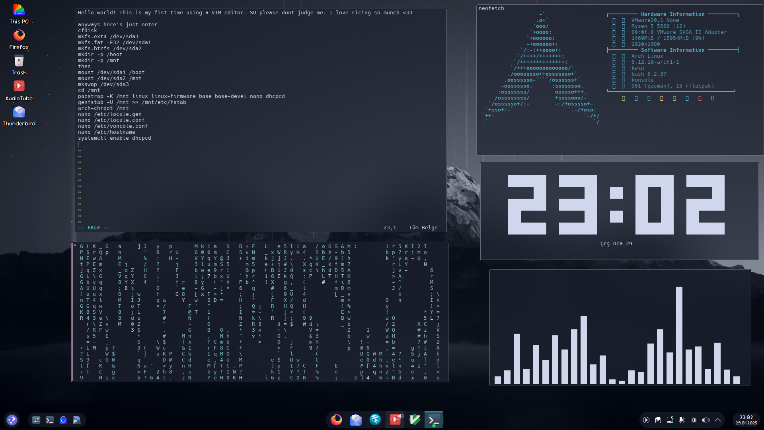Click the '1469MiB / 15954MiB (9%)' memory line

668,38
